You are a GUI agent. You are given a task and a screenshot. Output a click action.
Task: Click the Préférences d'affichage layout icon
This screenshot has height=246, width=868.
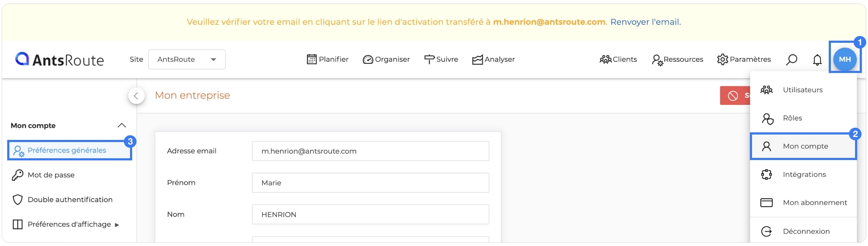click(x=17, y=224)
